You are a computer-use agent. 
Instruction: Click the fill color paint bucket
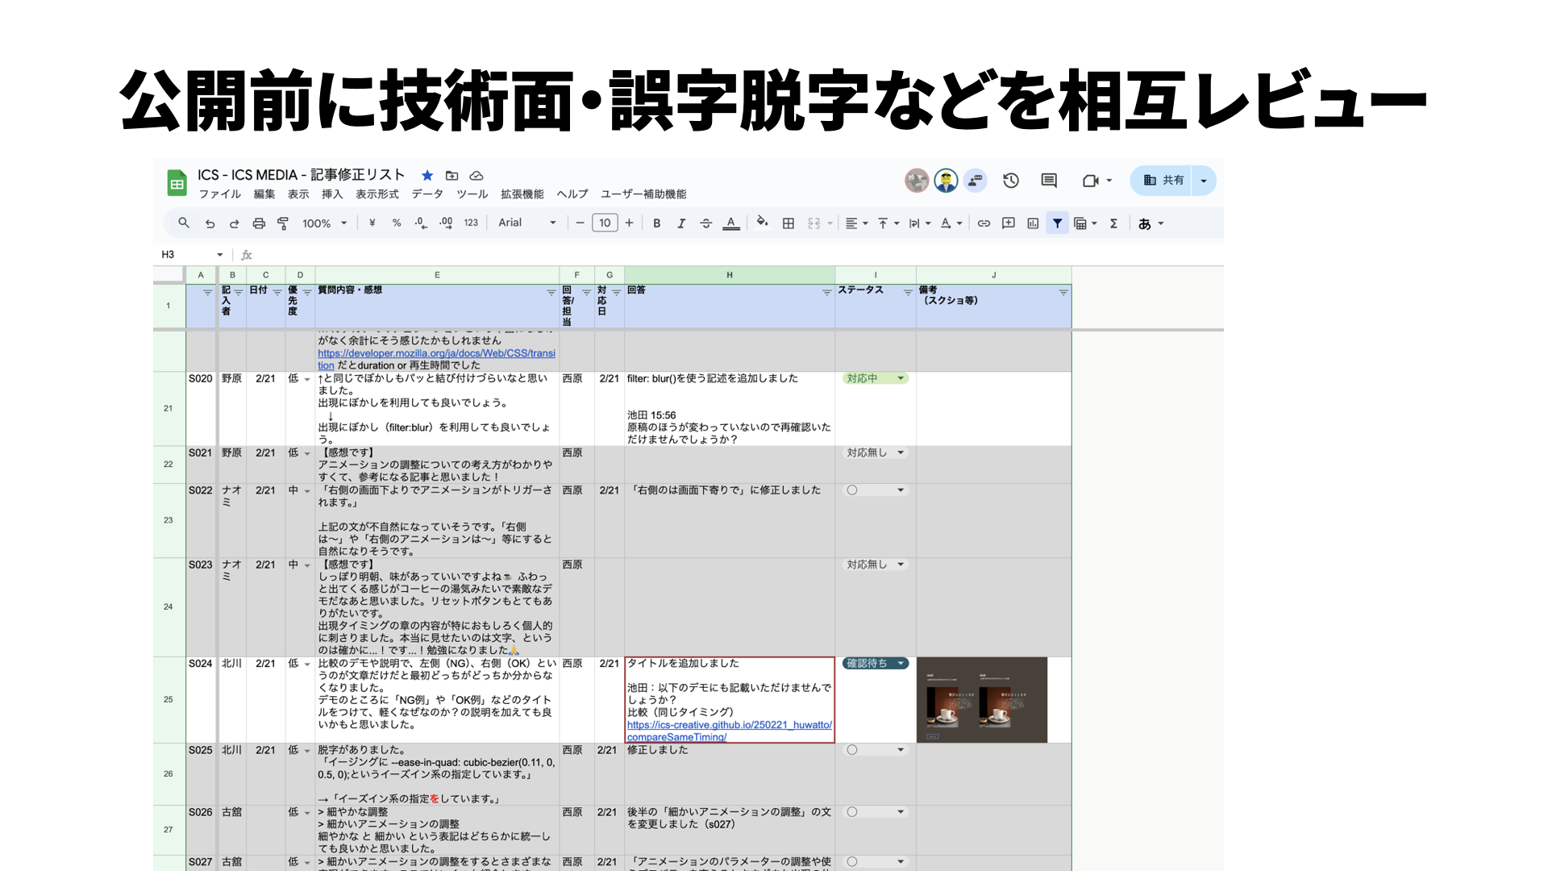coord(762,223)
